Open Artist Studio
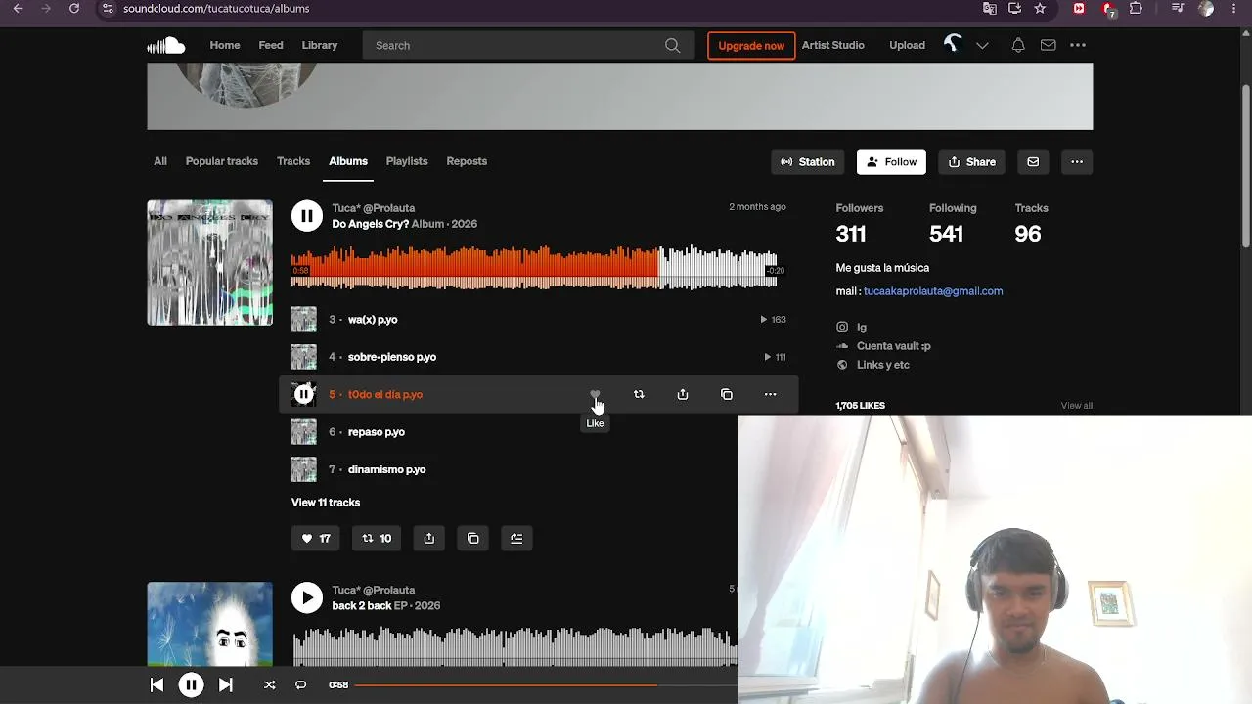The width and height of the screenshot is (1252, 704). 833,45
